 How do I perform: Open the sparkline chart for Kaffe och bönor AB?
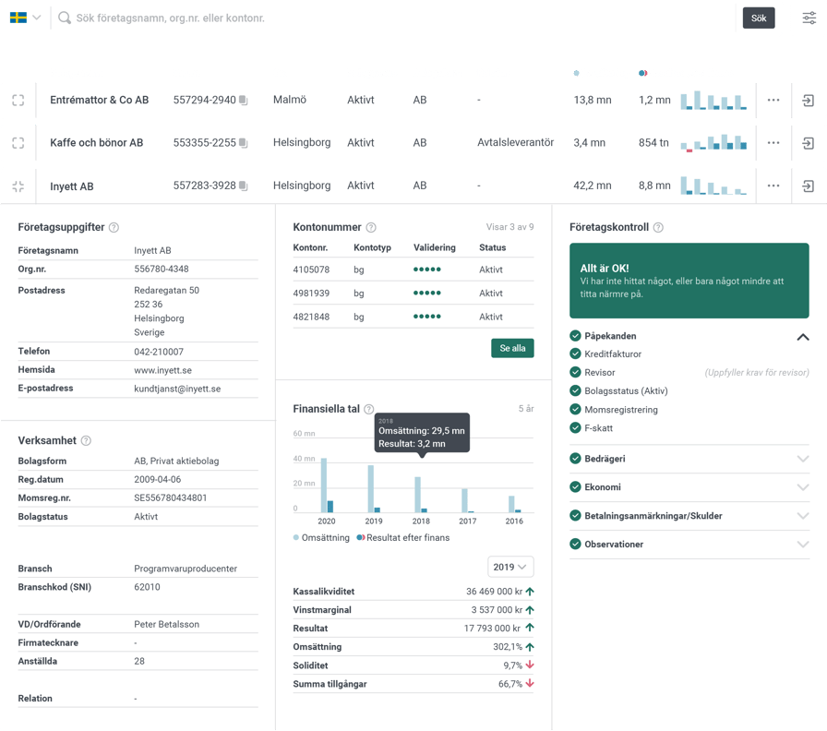coord(713,142)
